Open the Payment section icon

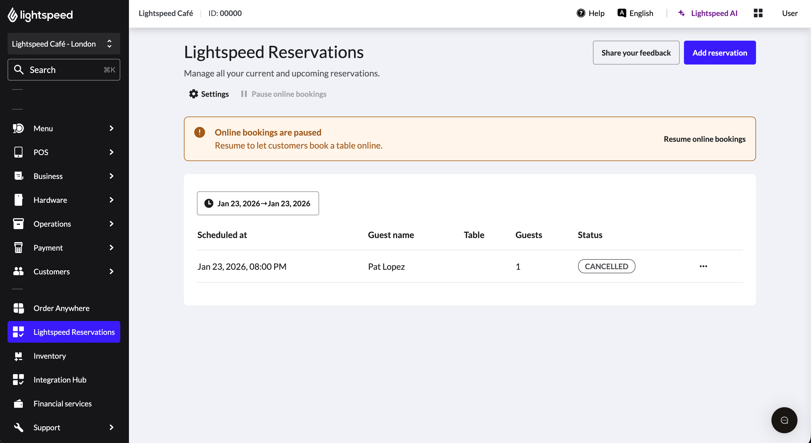click(18, 248)
